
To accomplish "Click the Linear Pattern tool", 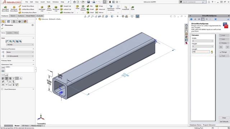I will click(83, 8).
